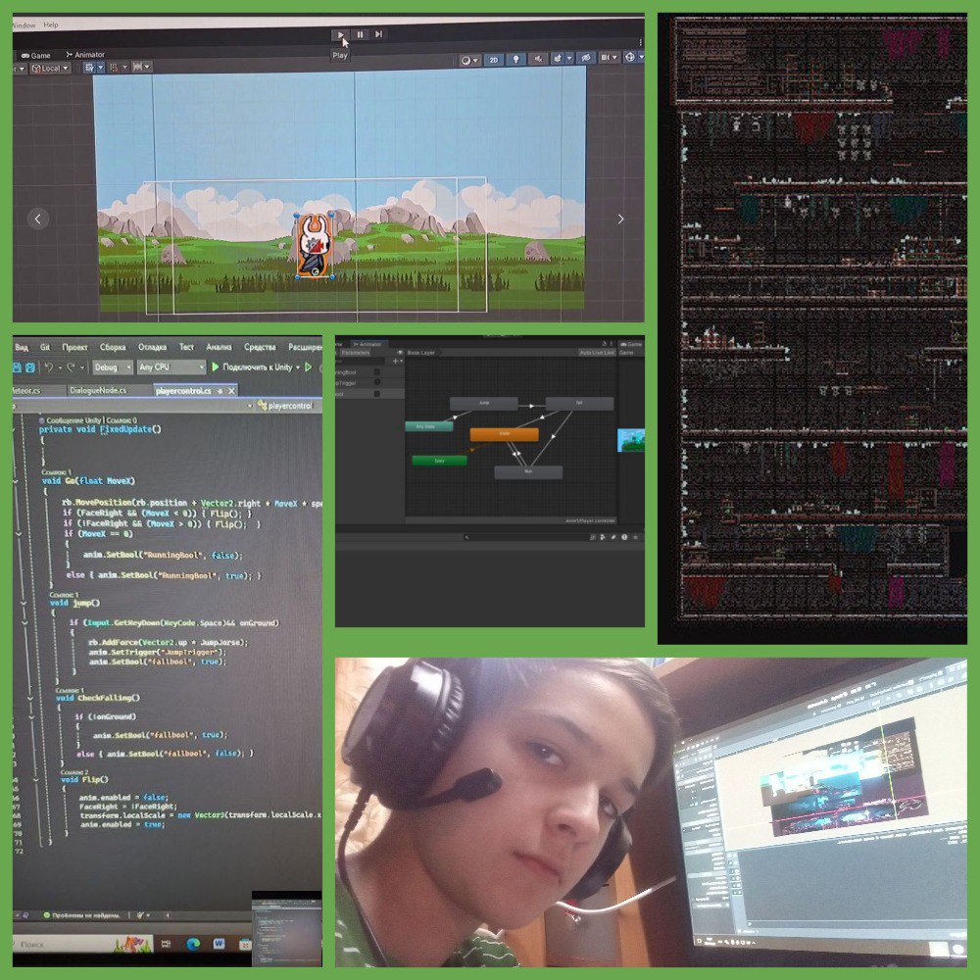The width and height of the screenshot is (980, 980).
Task: Switch to the Animator tab in Unity
Action: tap(84, 55)
